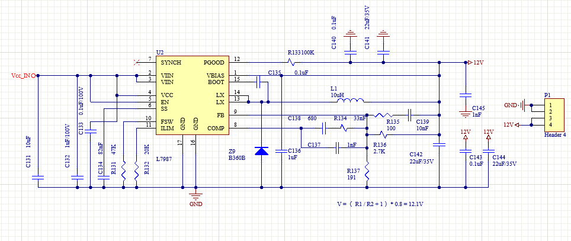
Task: Select the Vcc_IN net label
Action: click(x=23, y=76)
